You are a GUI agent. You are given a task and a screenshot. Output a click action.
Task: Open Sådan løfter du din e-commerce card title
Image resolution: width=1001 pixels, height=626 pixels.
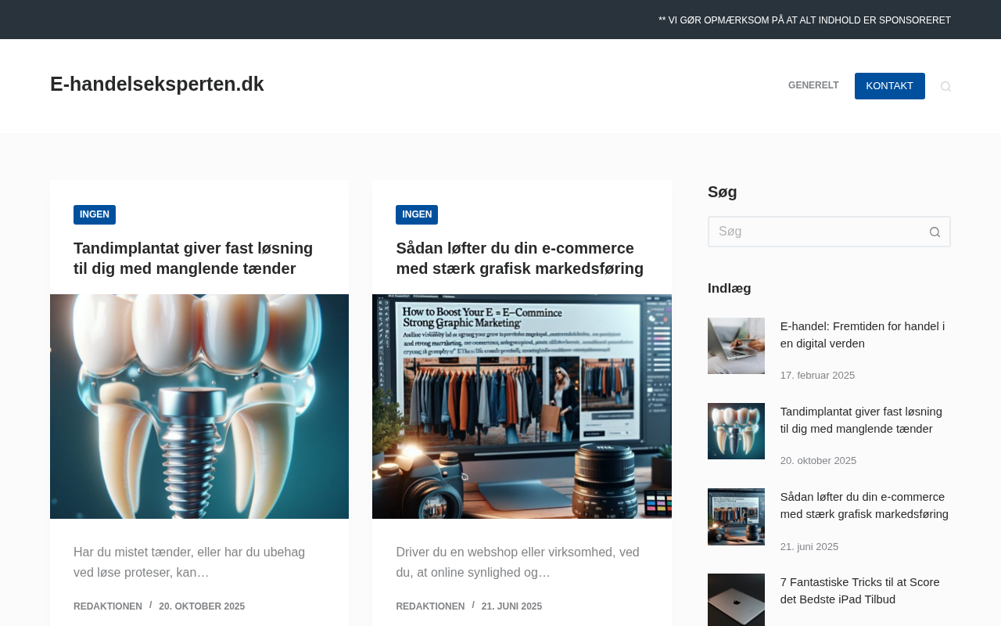tap(520, 258)
